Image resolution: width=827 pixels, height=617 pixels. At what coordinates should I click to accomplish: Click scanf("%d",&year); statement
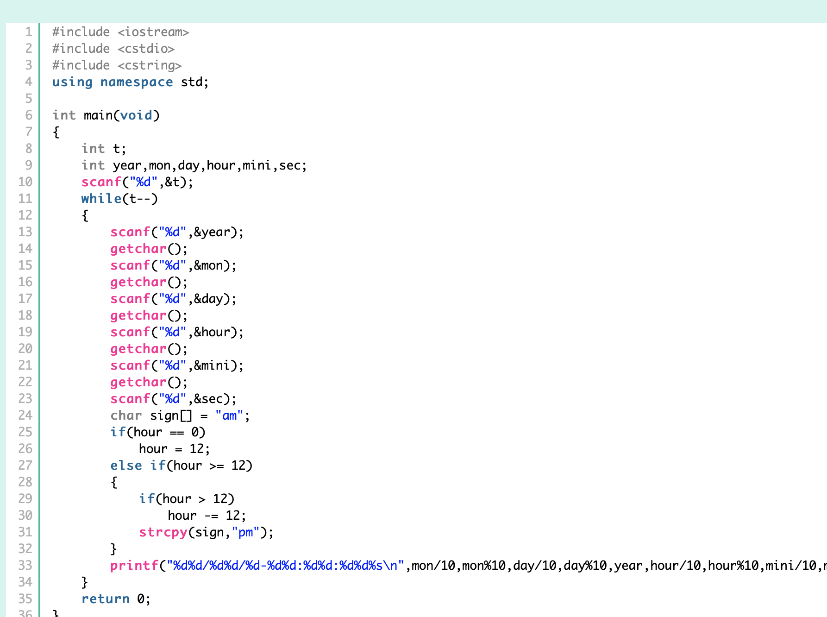(x=177, y=232)
